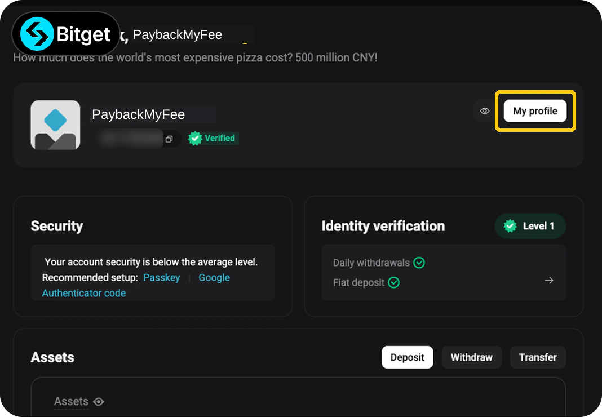This screenshot has width=602, height=417.
Task: Click the PaybackMyFee username in profile card
Action: tap(138, 114)
